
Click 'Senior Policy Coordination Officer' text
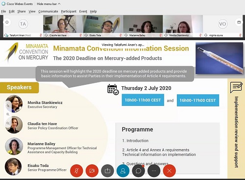(x=53, y=128)
